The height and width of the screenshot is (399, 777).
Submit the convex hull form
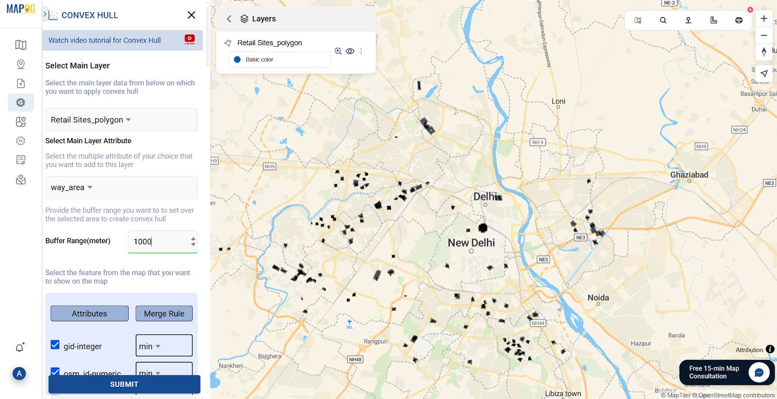pos(124,384)
